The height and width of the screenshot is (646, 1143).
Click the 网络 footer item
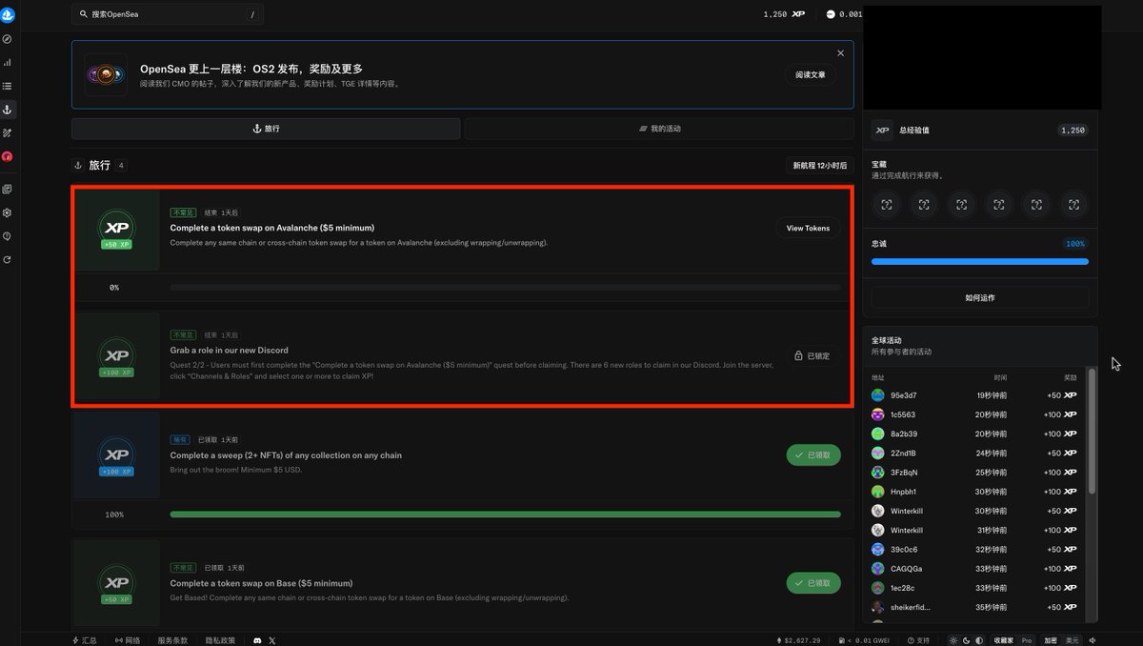click(x=128, y=640)
